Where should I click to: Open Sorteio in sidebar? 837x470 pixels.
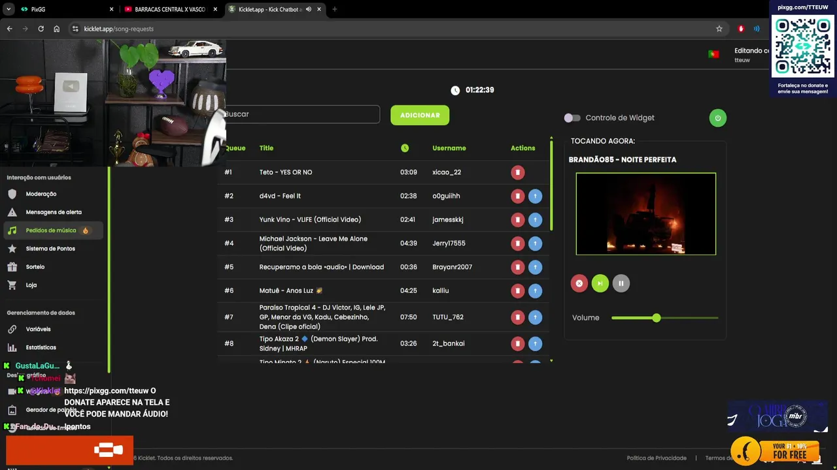(x=35, y=267)
